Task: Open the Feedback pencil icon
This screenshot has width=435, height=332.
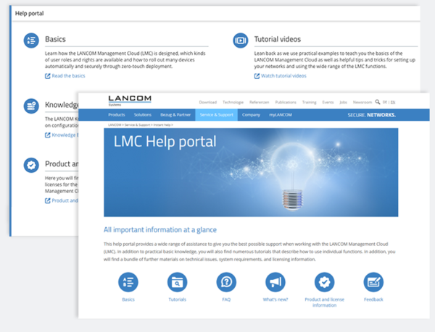Action: click(x=373, y=282)
